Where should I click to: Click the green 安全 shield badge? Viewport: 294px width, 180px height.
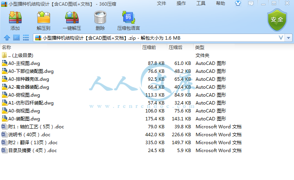click(x=277, y=20)
